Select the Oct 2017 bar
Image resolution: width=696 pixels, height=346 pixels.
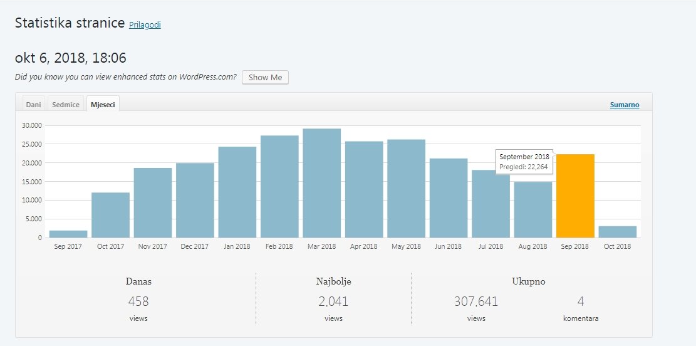point(110,215)
